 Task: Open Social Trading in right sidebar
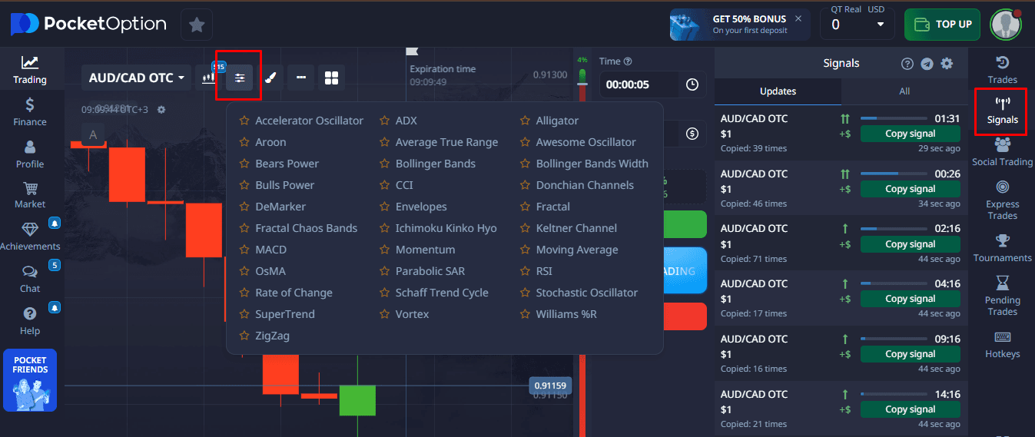coord(1002,152)
